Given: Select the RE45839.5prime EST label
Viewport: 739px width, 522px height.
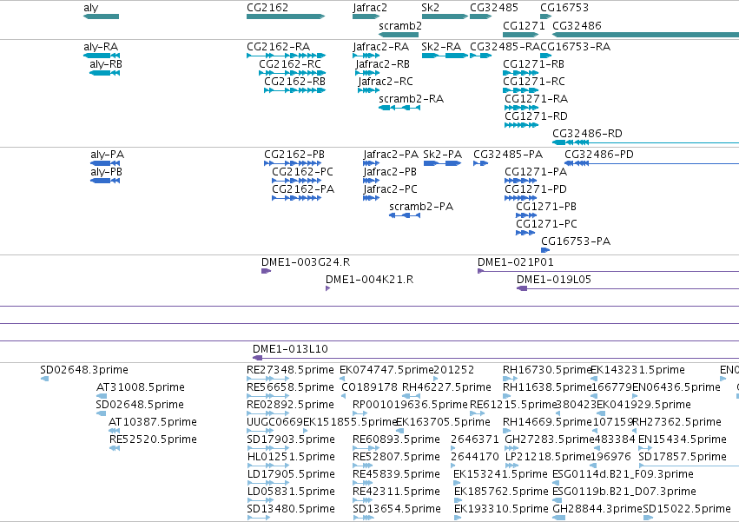Looking at the screenshot, I should [396, 475].
